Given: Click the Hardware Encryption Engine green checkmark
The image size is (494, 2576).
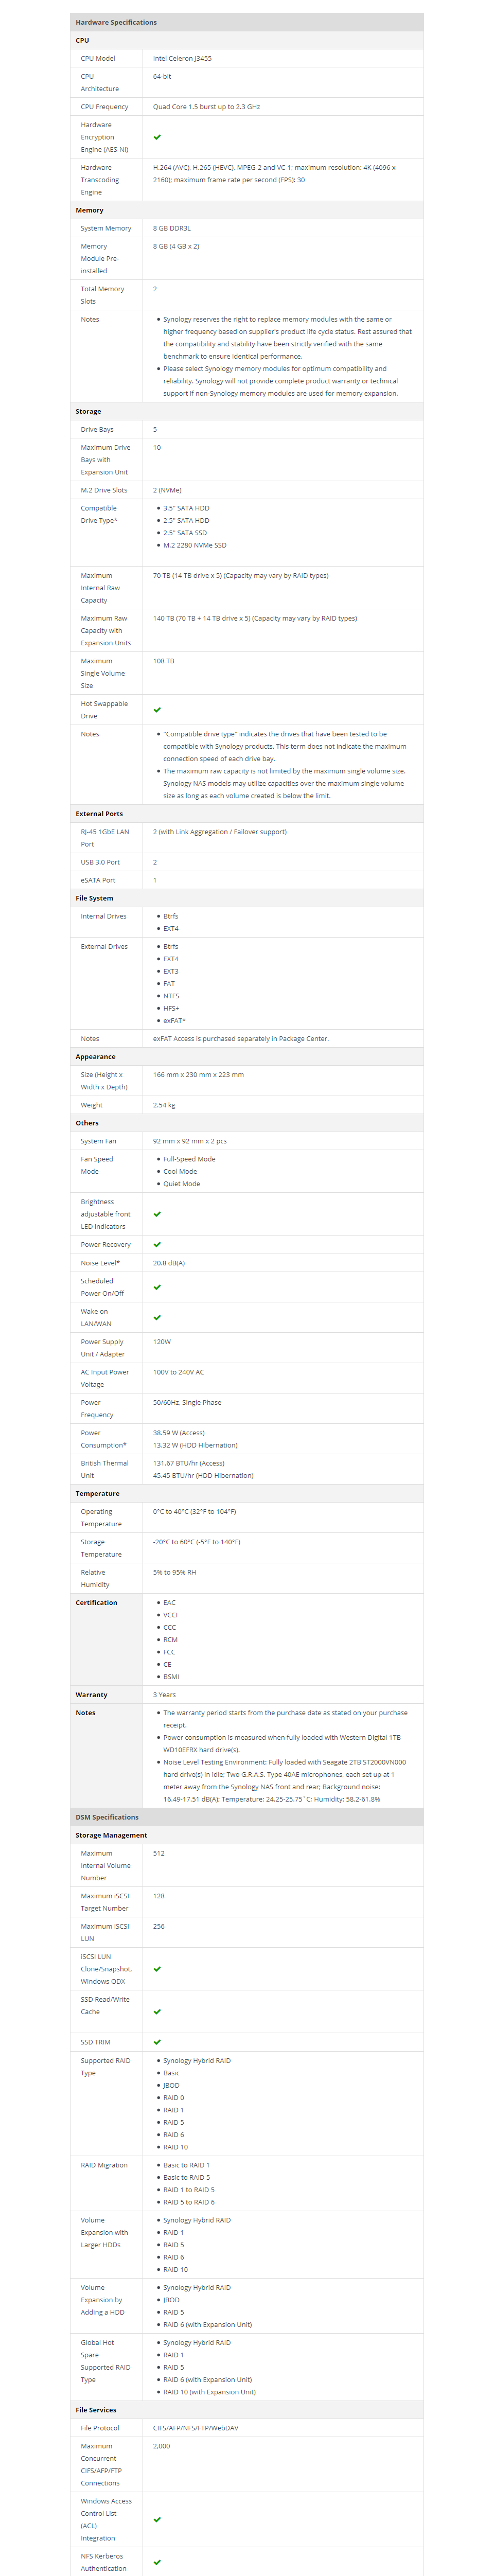Looking at the screenshot, I should point(157,137).
